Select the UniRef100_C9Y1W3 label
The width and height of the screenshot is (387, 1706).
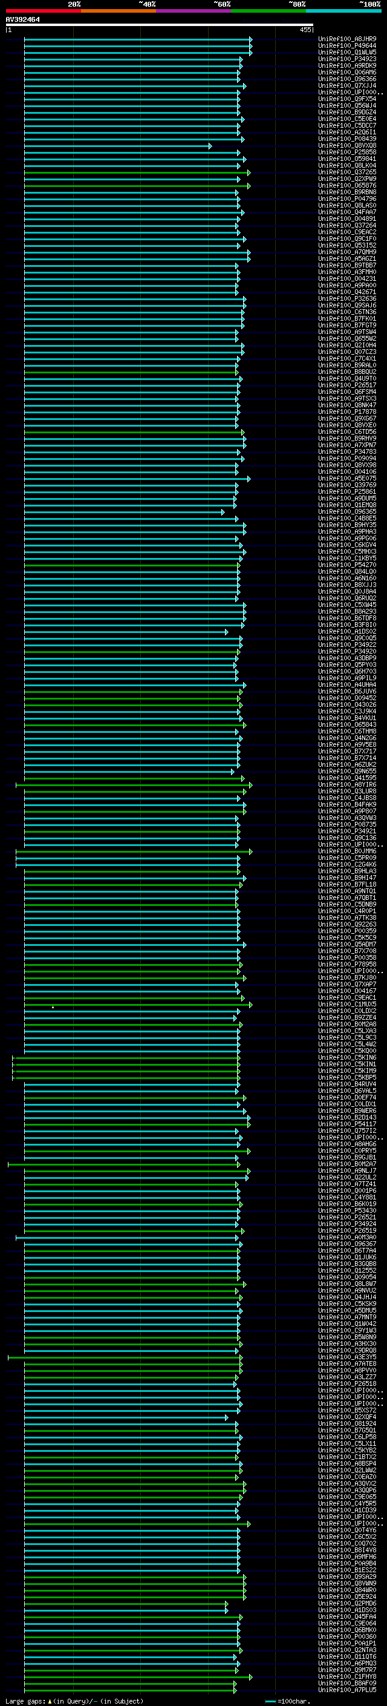click(347, 1331)
